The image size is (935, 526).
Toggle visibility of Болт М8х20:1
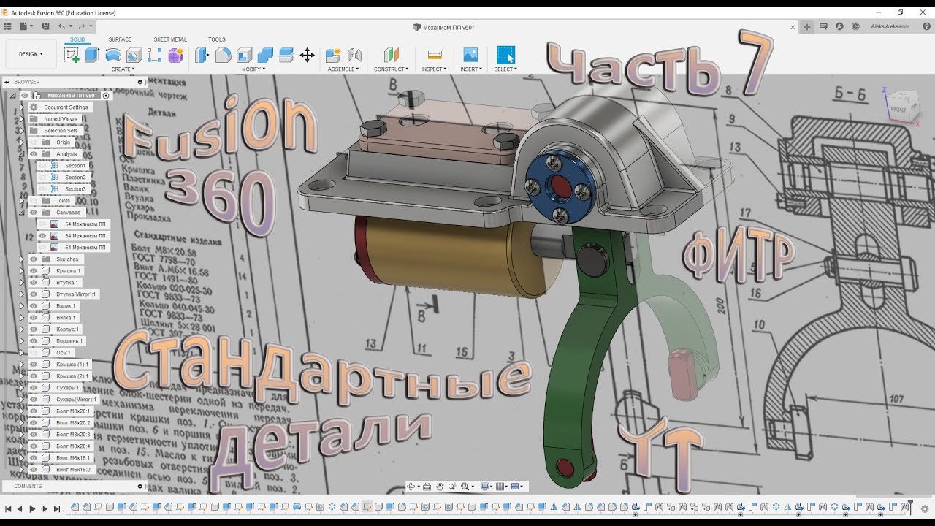click(34, 411)
